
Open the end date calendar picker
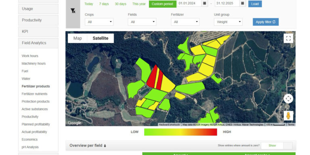(243, 3)
